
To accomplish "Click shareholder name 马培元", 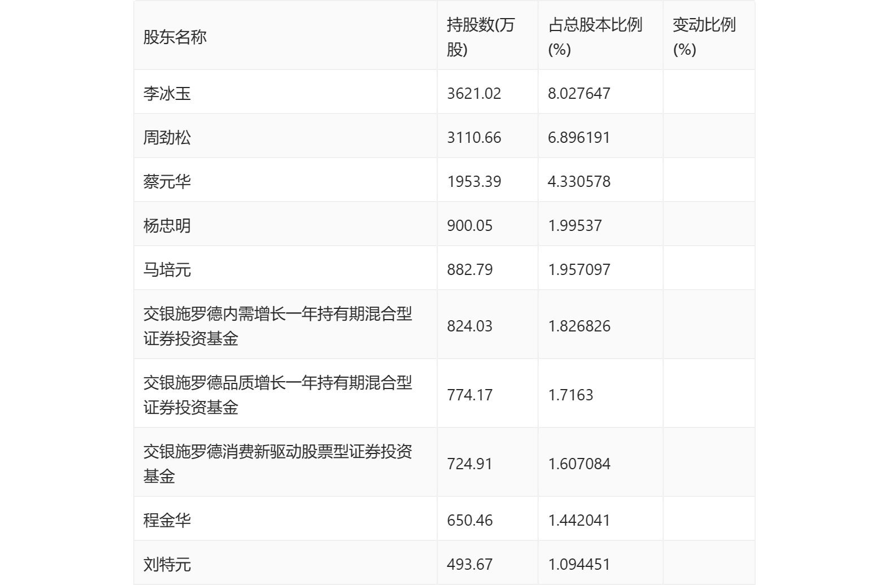I will [x=167, y=269].
